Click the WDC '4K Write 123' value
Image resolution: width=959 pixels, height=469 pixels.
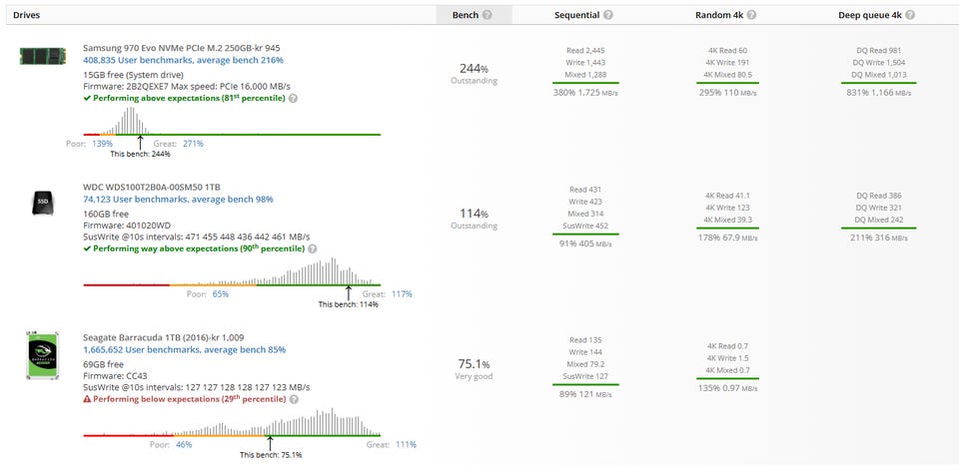tap(728, 208)
